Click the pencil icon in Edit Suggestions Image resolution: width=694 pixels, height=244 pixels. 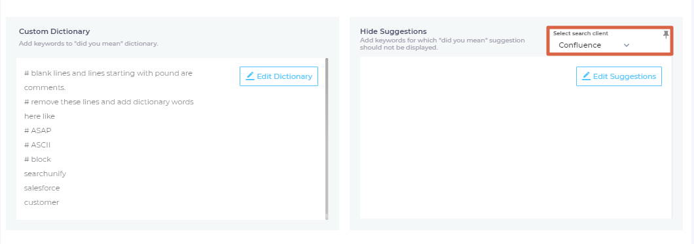click(x=587, y=76)
